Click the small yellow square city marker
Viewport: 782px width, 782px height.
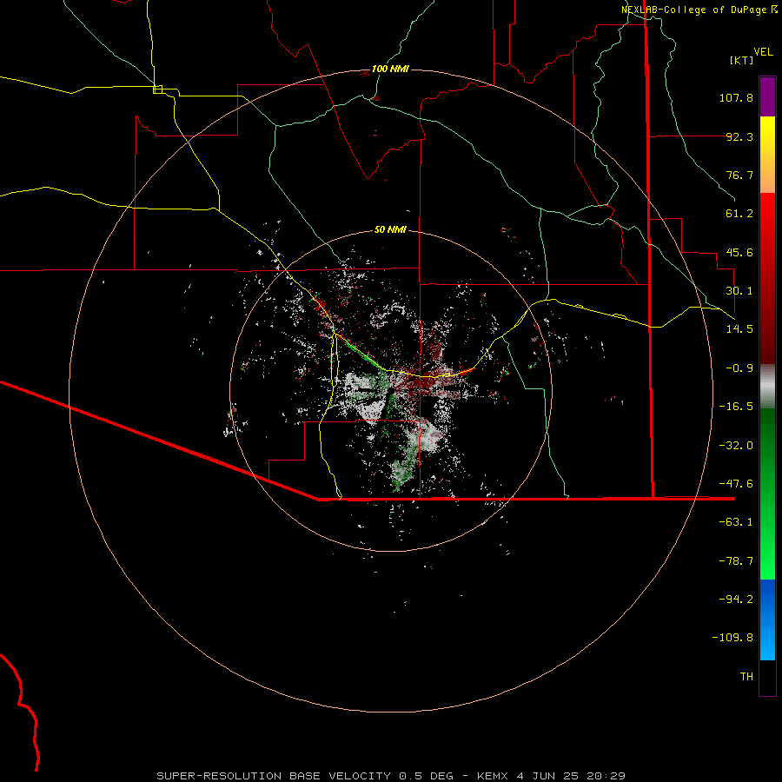pos(157,89)
